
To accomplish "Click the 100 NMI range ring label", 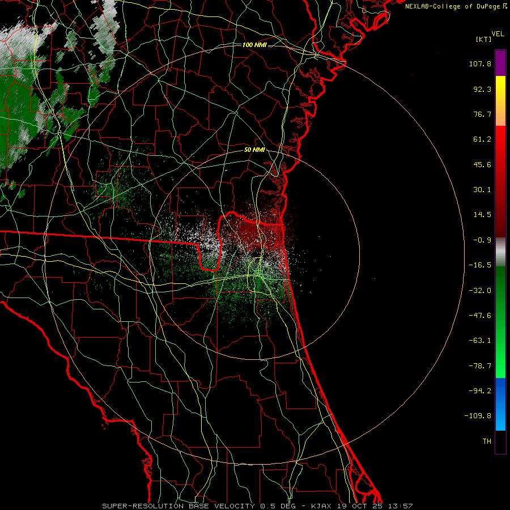I will coord(254,45).
